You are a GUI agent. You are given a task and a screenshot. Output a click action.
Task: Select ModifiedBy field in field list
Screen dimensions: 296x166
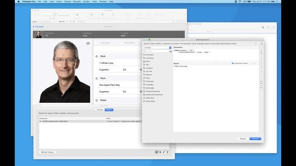(x=150, y=88)
